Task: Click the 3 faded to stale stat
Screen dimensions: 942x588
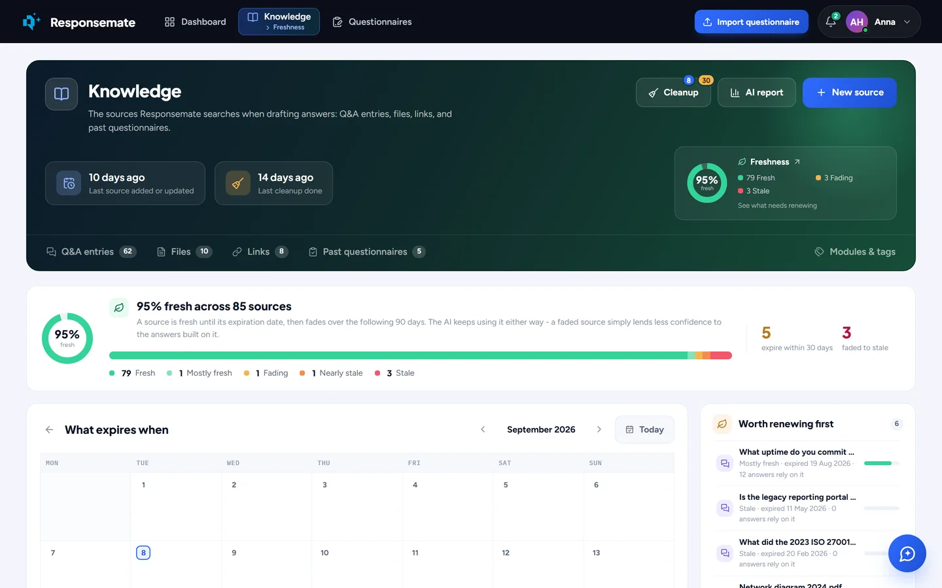Action: coord(865,338)
